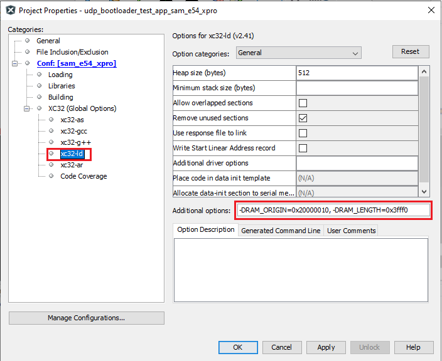442x361 pixels.
Task: Enable Allow overlapped sections checkbox
Action: 303,103
